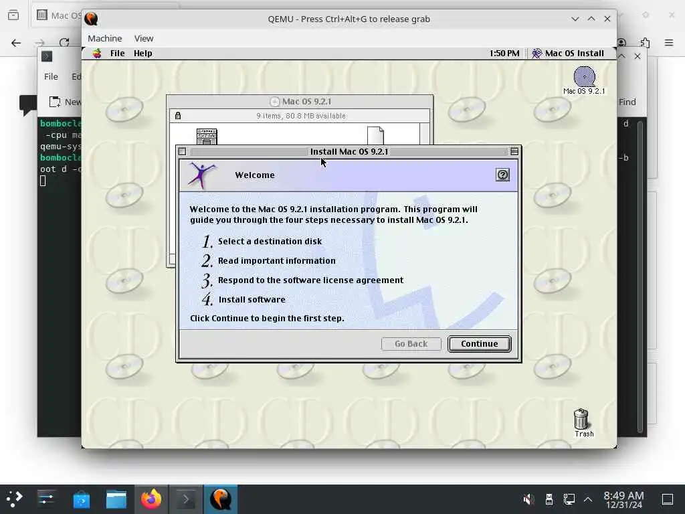Select the document icon in the Finder window
685x514 pixels.
click(375, 135)
